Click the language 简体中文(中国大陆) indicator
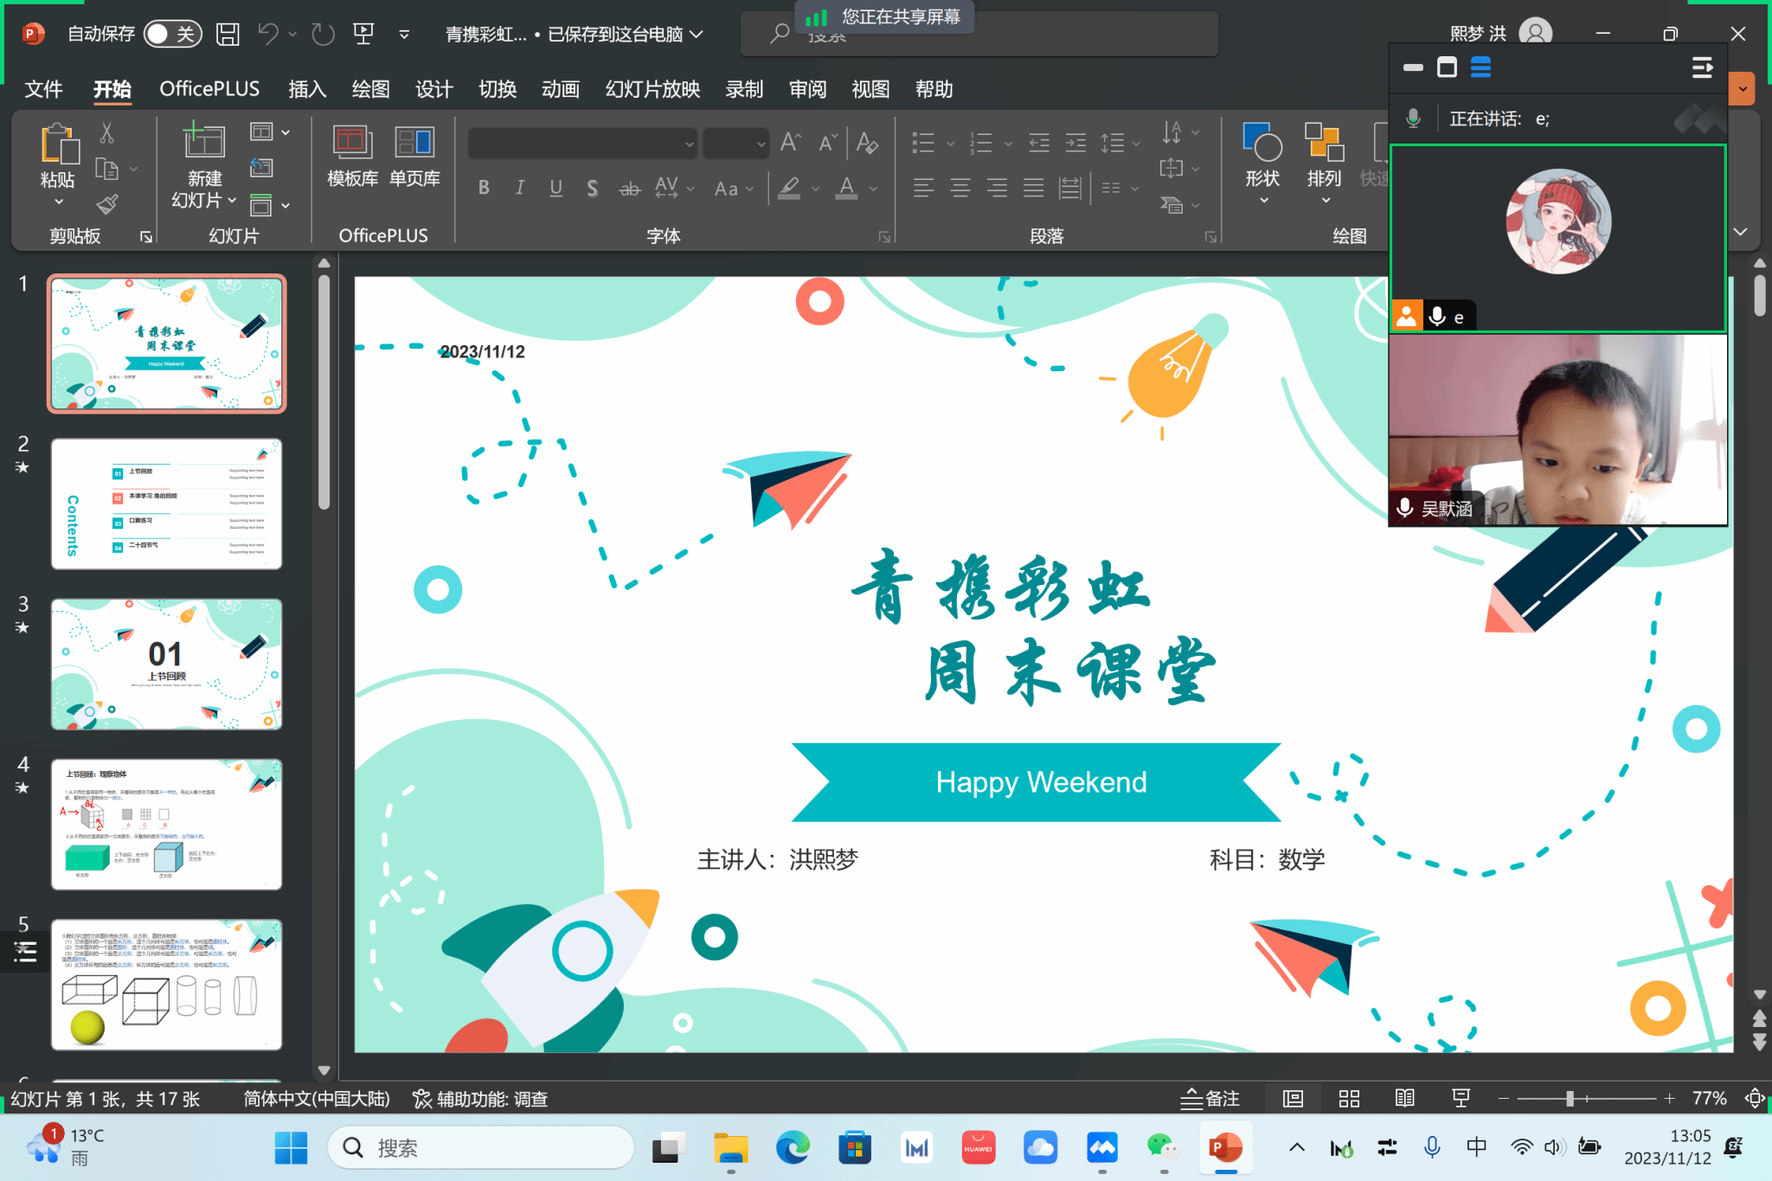Screen dimensions: 1772x1181 point(317,1099)
